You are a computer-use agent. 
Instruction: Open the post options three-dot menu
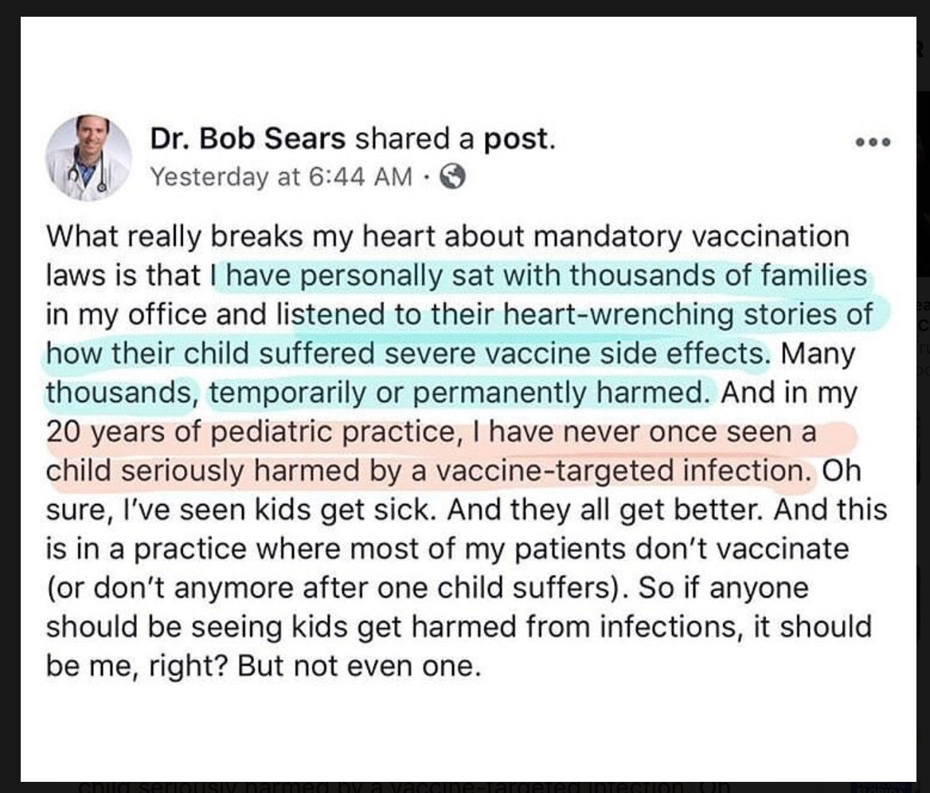pyautogui.click(x=873, y=143)
